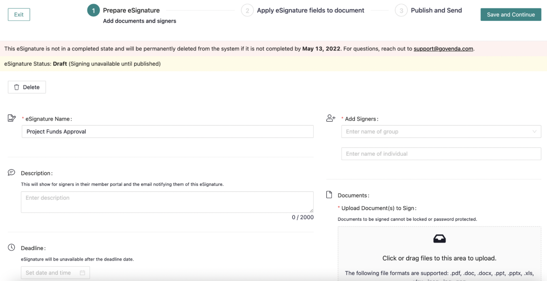Image resolution: width=547 pixels, height=281 pixels.
Task: Click the 'Documents:' label
Action: pyautogui.click(x=354, y=195)
